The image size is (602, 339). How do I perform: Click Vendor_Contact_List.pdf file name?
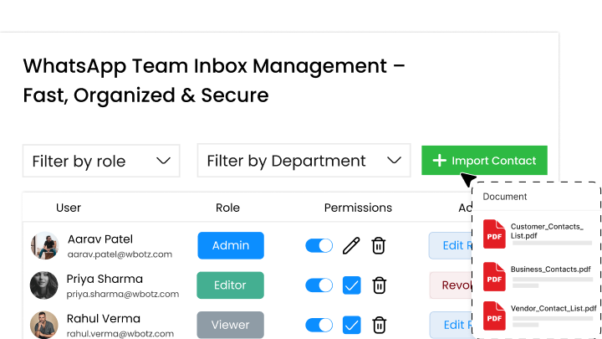554,308
